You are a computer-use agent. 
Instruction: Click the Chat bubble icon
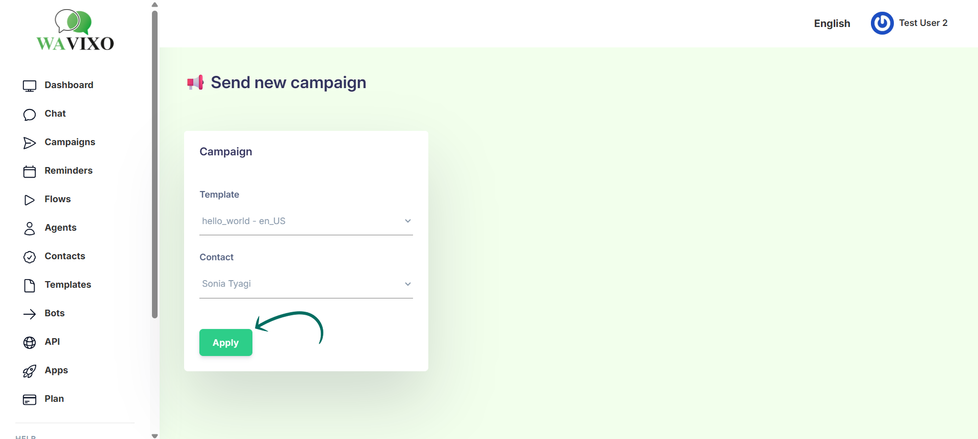point(30,115)
